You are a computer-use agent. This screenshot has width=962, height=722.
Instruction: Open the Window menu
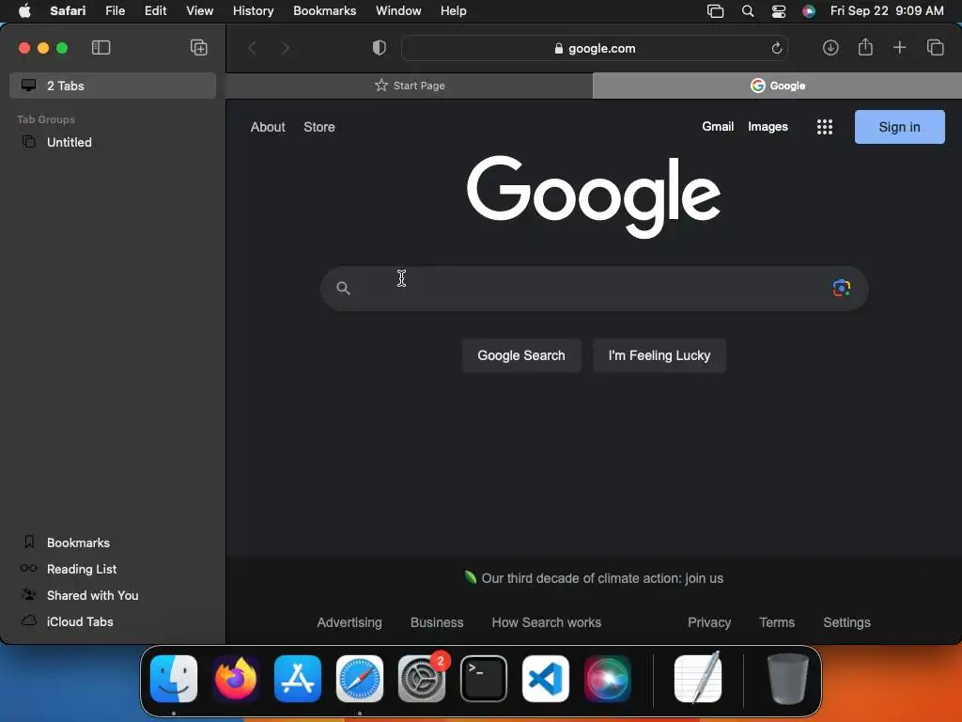click(398, 10)
